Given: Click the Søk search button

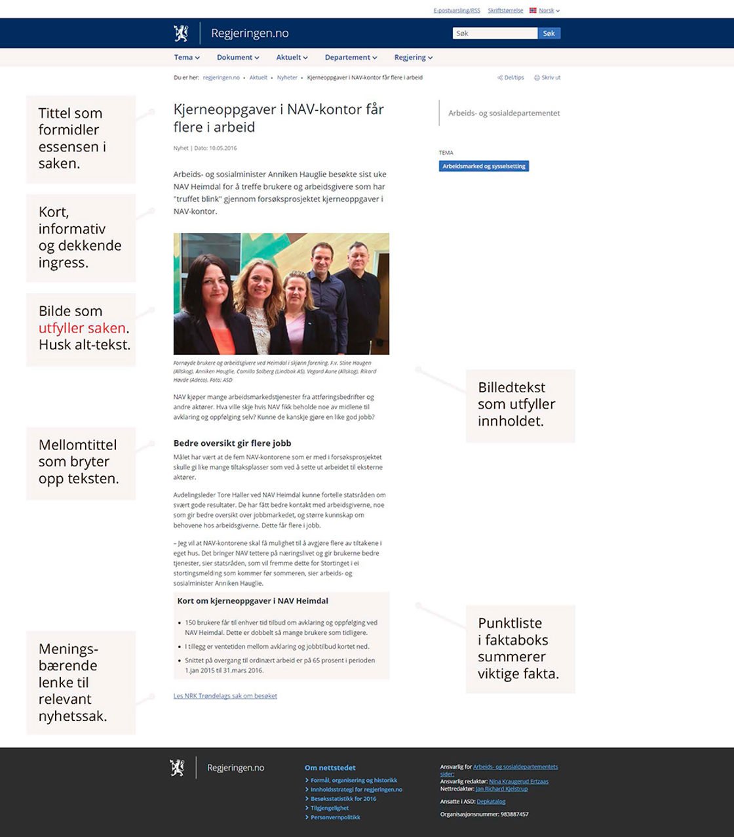Looking at the screenshot, I should click(x=549, y=33).
